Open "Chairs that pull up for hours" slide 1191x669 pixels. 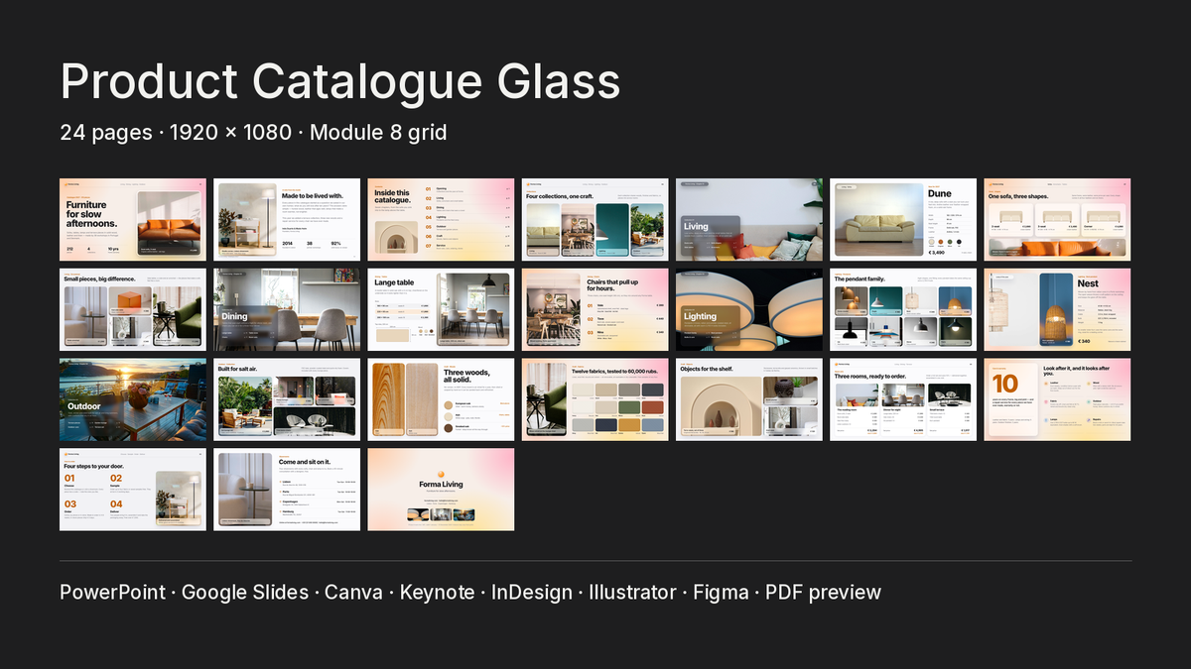coord(595,309)
